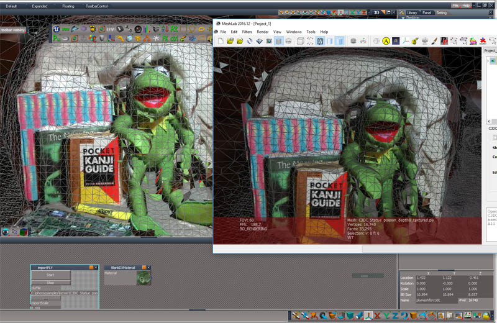Click the Default layout tab
The image size is (497, 323).
tap(11, 6)
